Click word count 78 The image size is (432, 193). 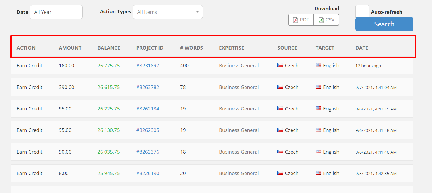click(183, 87)
